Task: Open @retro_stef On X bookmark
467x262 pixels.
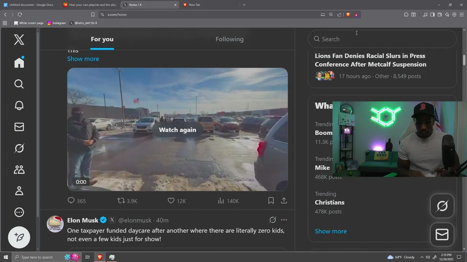Action: [x=83, y=23]
